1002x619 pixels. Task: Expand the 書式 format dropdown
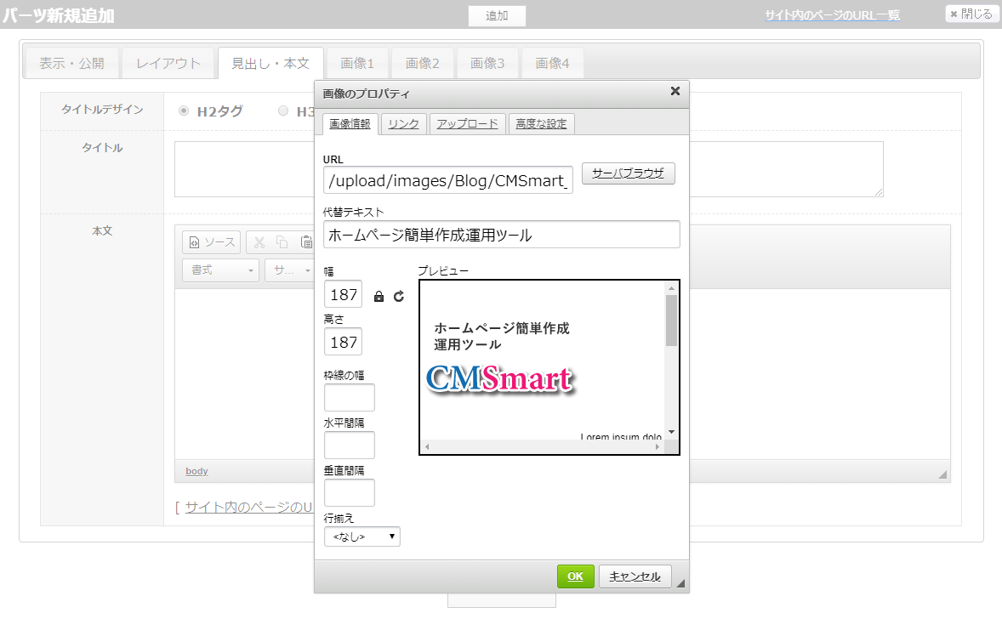[220, 270]
